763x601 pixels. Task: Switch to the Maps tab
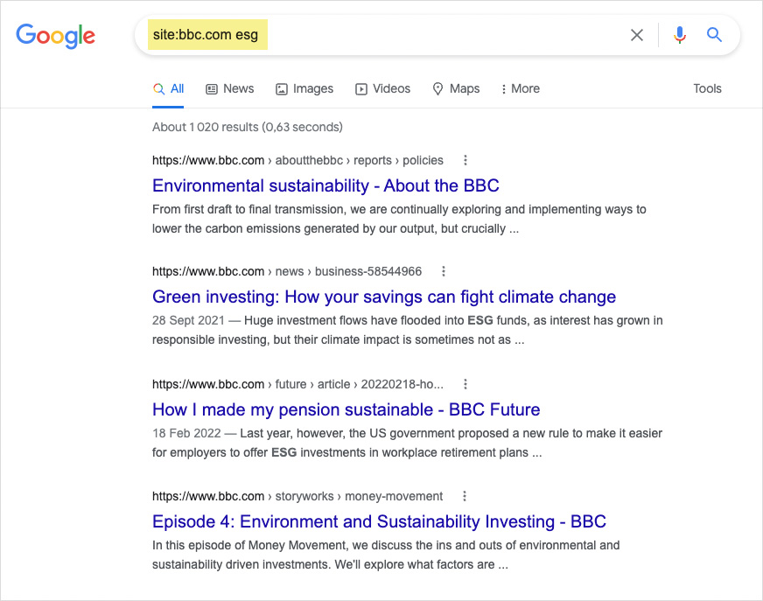456,88
